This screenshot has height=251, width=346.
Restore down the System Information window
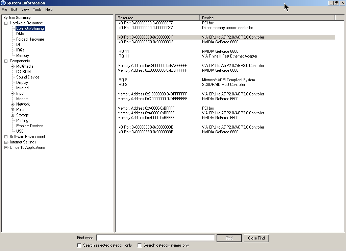(336, 3)
